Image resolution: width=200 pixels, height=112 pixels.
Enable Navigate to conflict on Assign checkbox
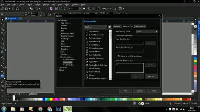pyautogui.click(x=117, y=56)
